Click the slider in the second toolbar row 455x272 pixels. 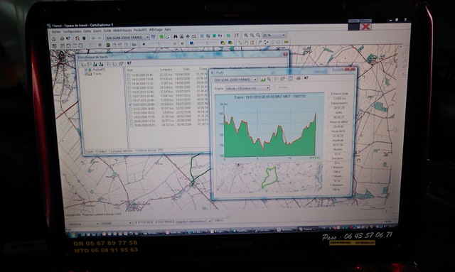[x=159, y=43]
